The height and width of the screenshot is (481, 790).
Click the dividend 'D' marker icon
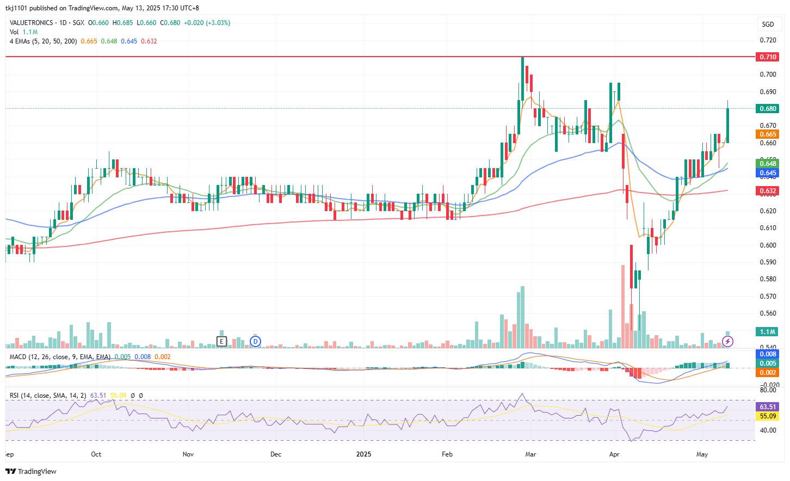click(256, 342)
